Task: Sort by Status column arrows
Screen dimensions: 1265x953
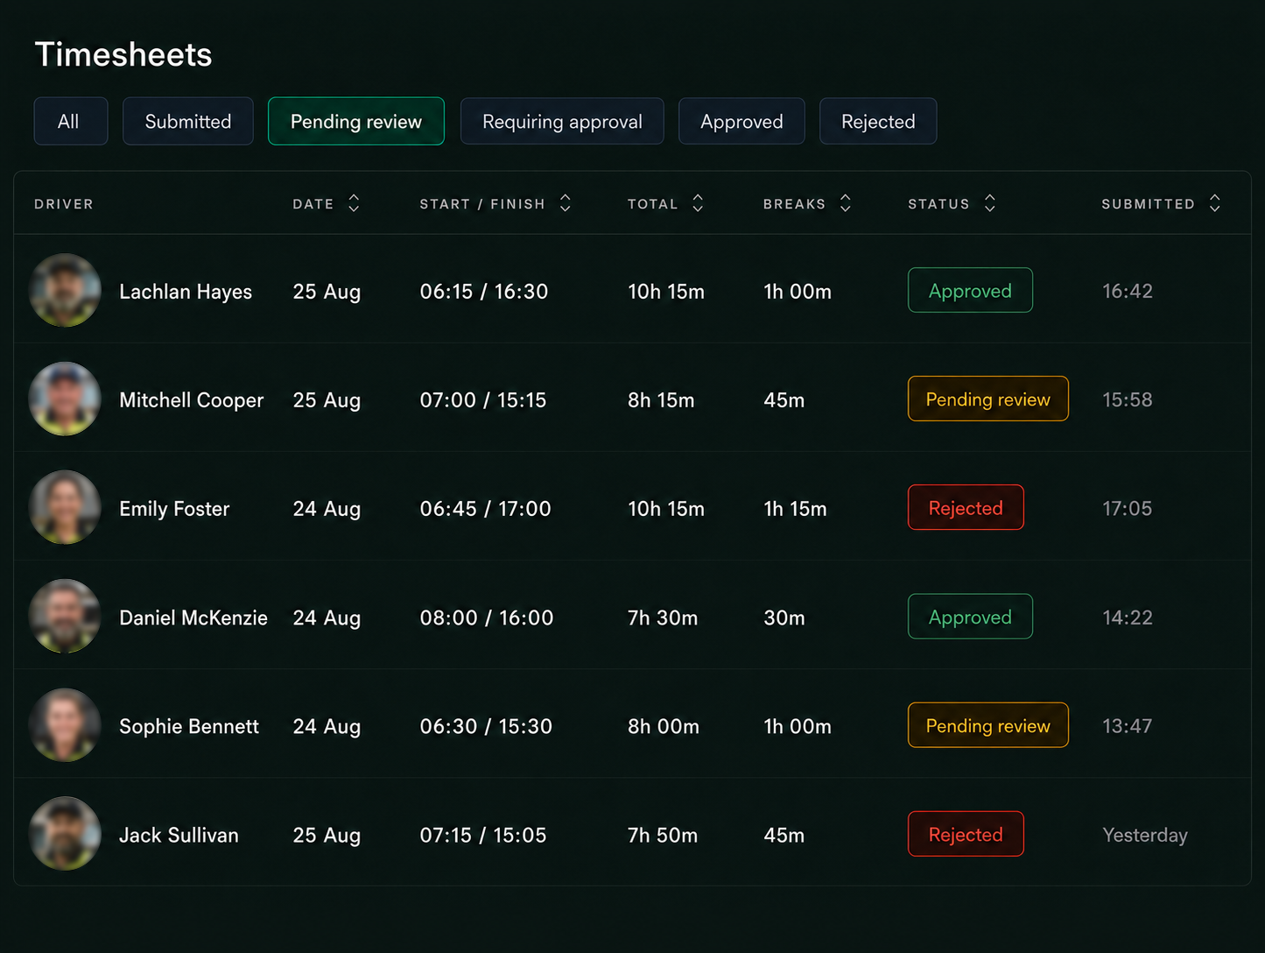Action: point(990,203)
